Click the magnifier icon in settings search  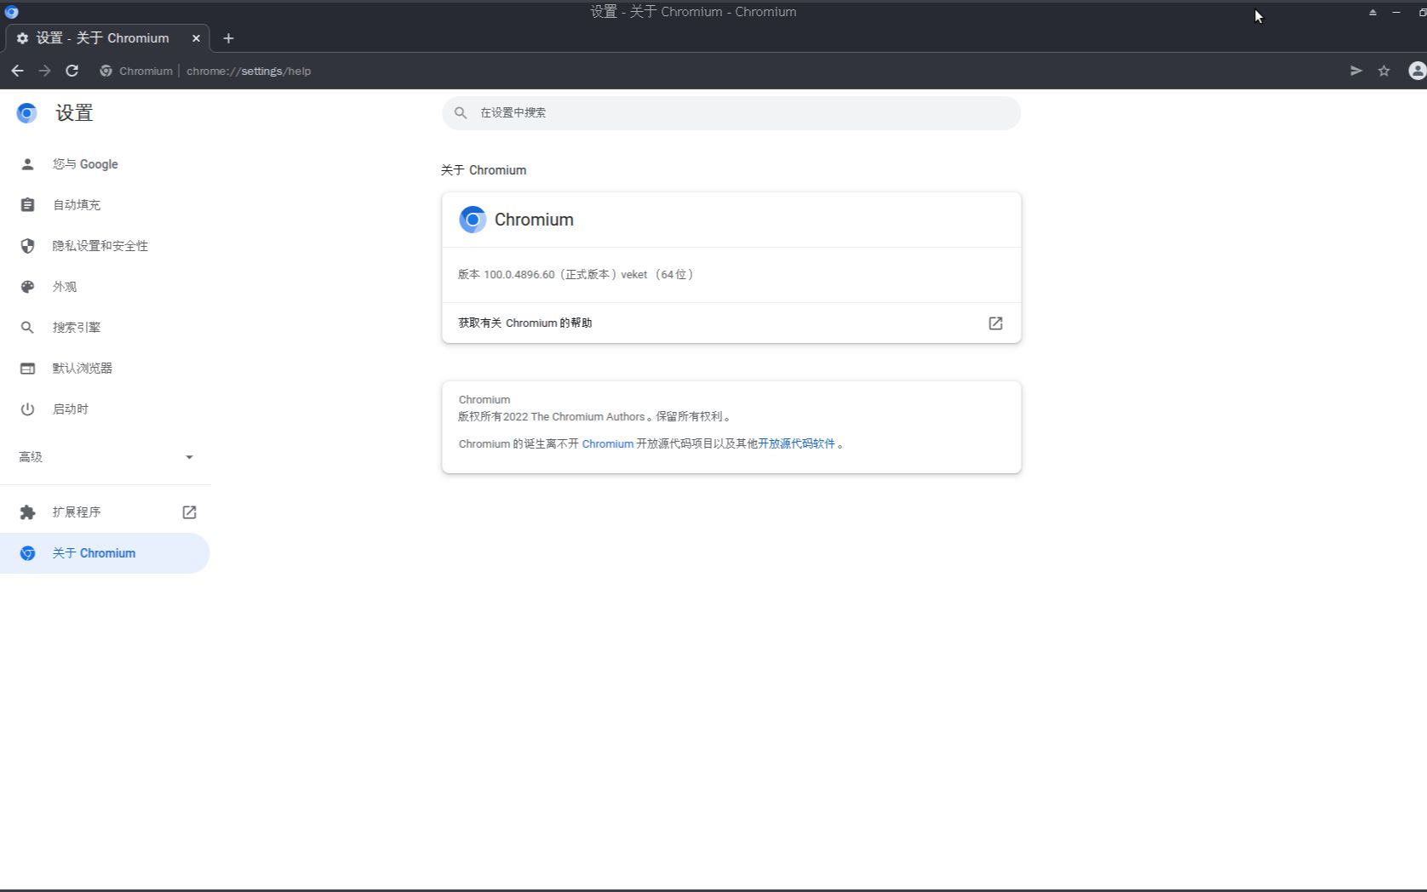tap(461, 112)
